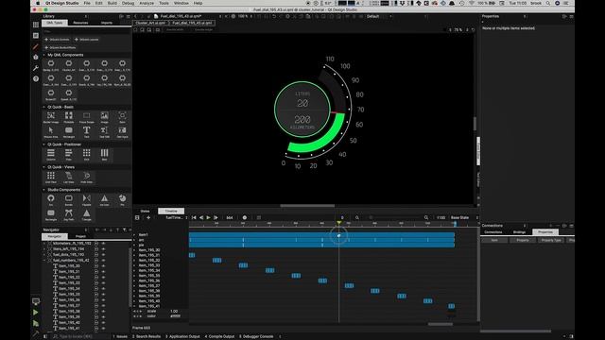Collapse the Qt Quick - Basic section

point(43,107)
